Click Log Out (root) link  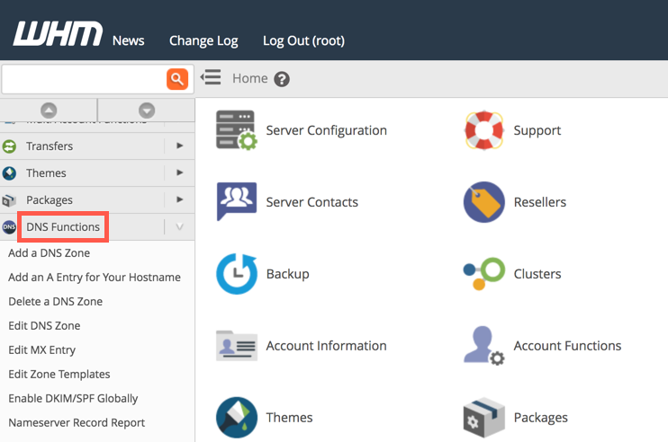(x=303, y=40)
